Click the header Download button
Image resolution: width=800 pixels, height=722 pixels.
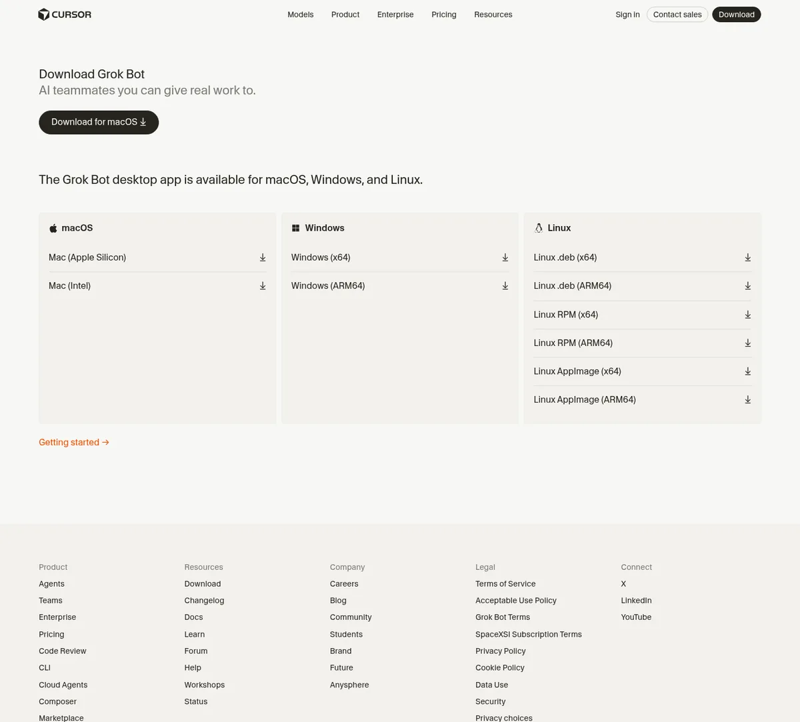click(x=737, y=15)
